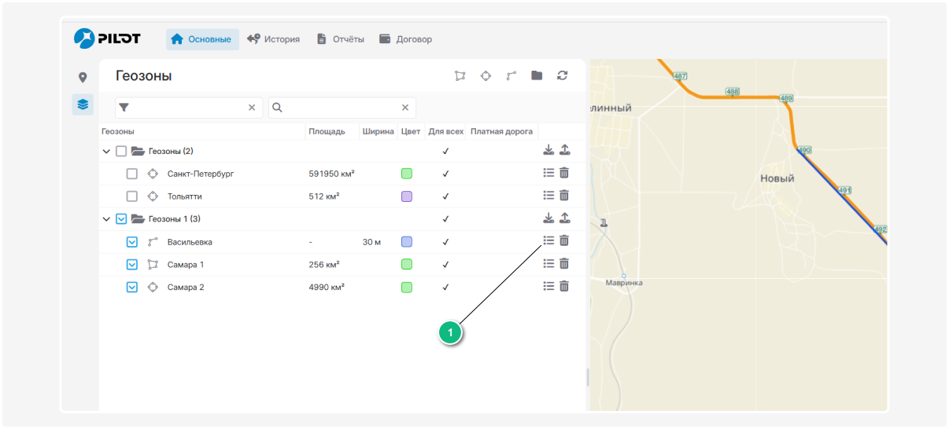Create a polygon geozone from header toolbar
The image size is (949, 429).
click(x=460, y=75)
